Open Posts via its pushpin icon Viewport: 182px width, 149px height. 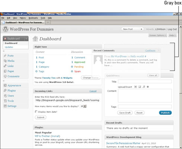(5, 56)
